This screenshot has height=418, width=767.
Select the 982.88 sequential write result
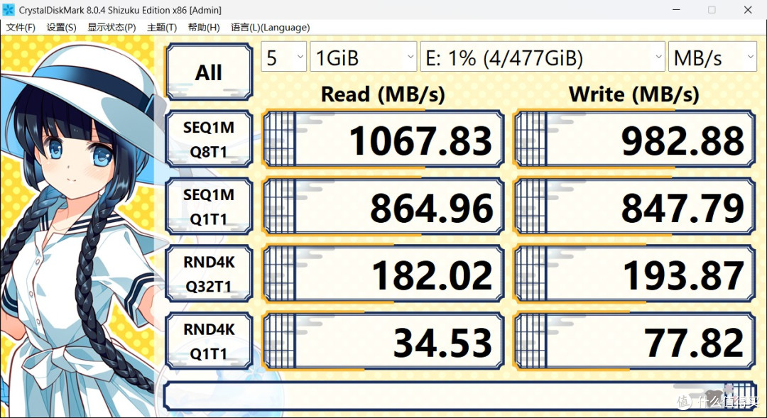(x=635, y=139)
